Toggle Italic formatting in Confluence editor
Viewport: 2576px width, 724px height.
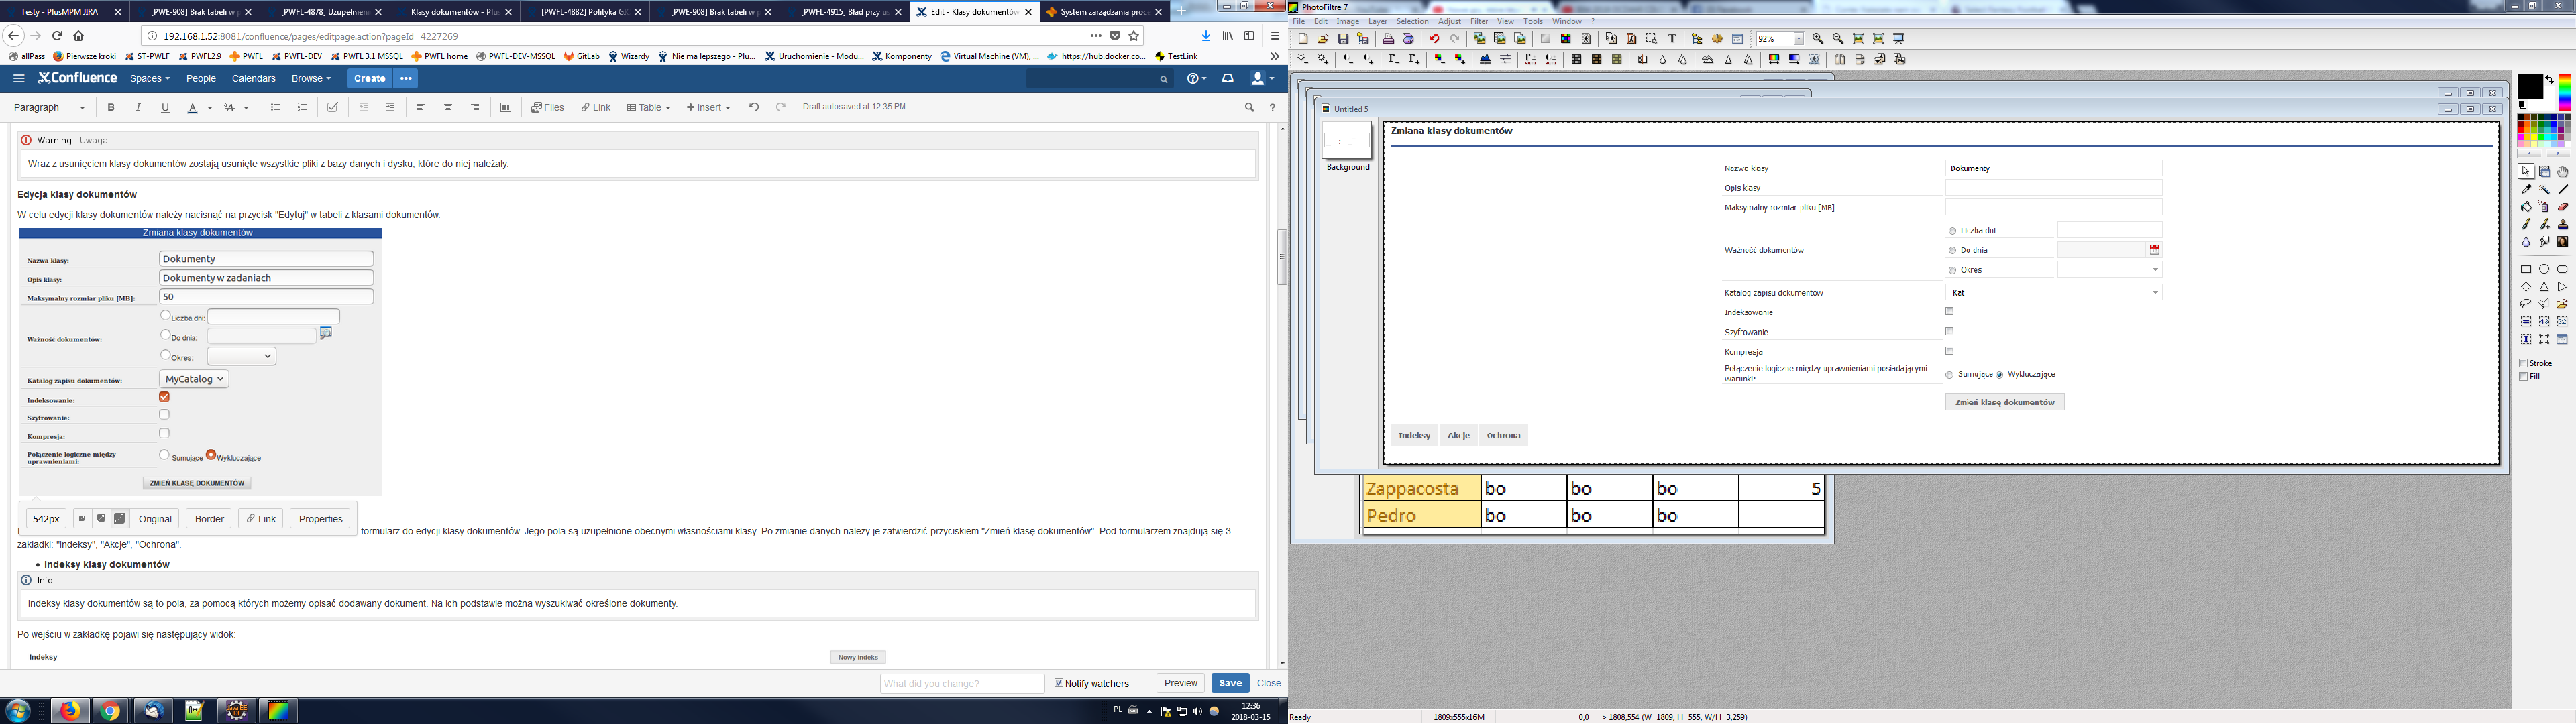point(138,107)
